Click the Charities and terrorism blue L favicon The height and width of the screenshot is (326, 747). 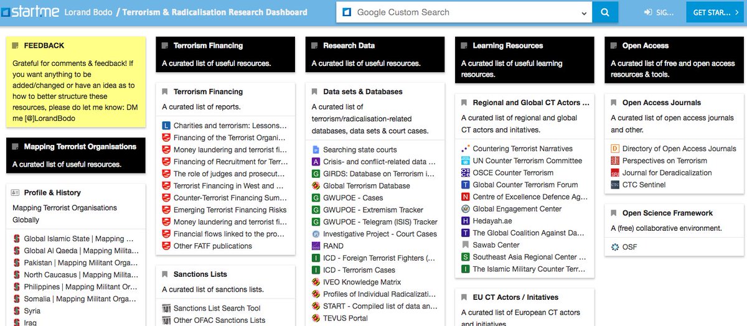pos(166,126)
